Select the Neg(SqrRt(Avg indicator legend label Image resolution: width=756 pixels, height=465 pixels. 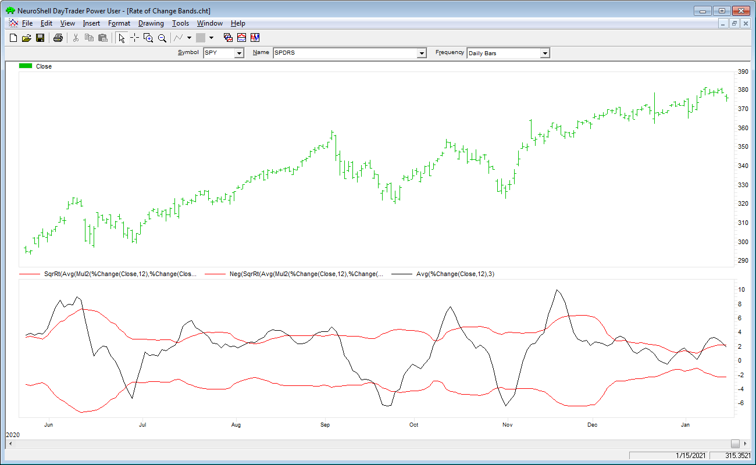coord(306,274)
